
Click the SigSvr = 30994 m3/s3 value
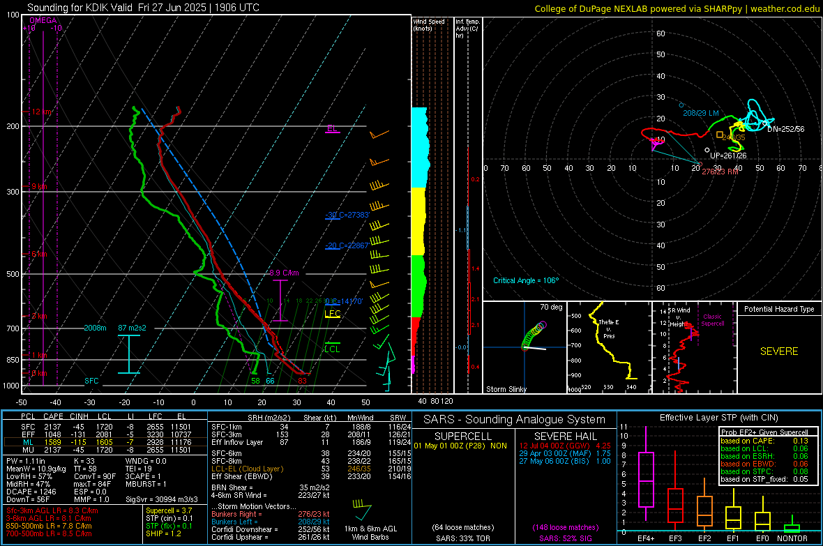tap(162, 499)
